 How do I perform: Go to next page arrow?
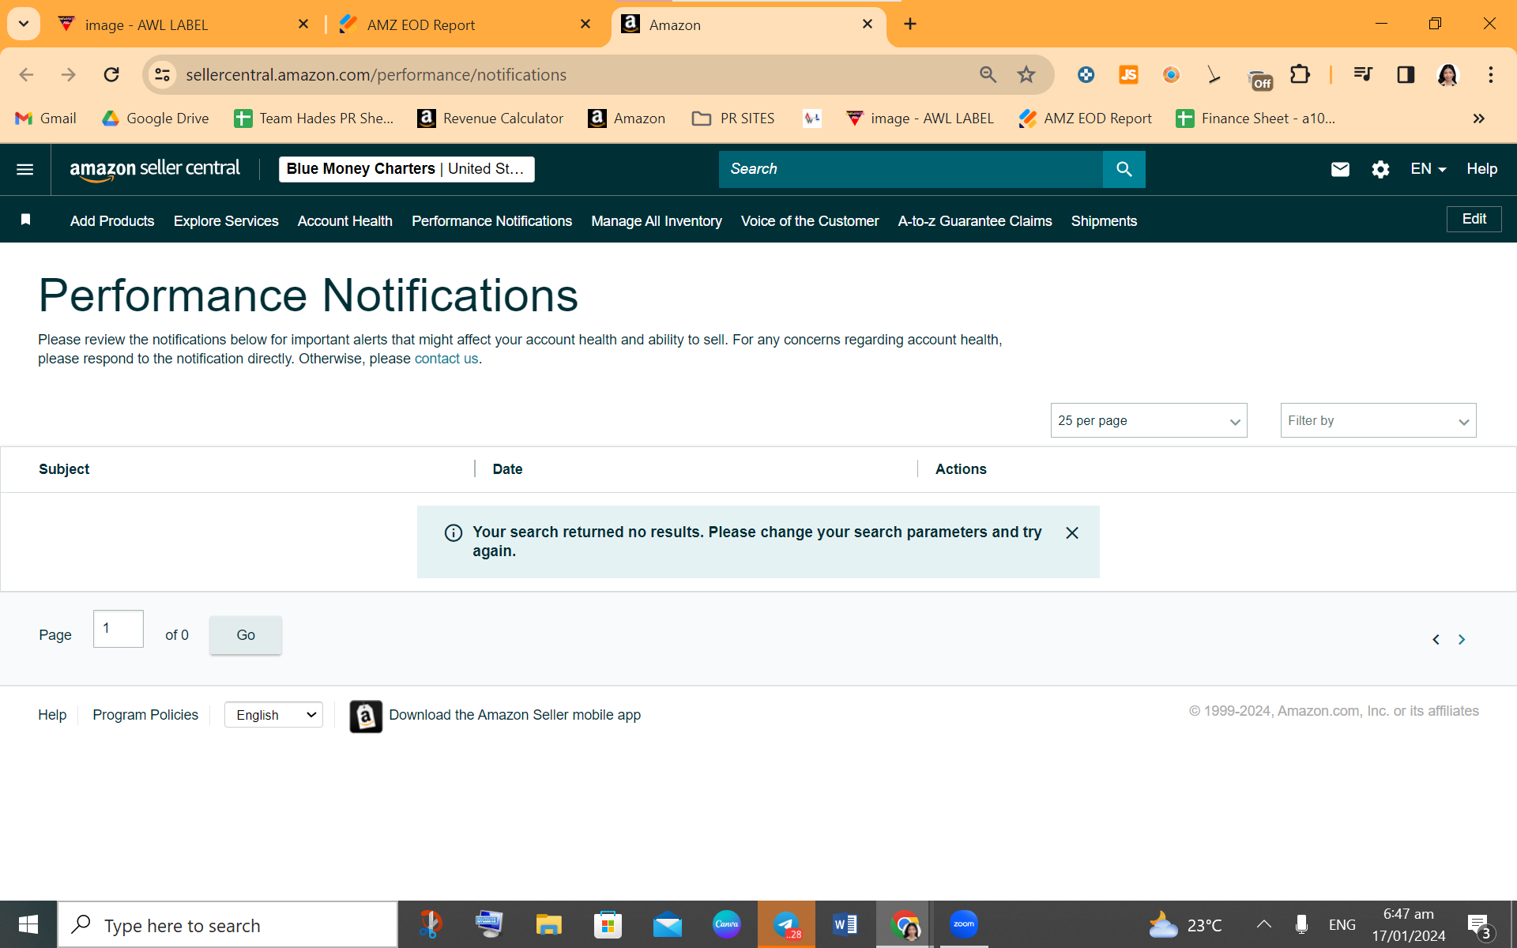[1462, 639]
